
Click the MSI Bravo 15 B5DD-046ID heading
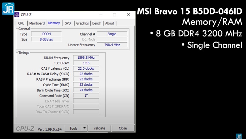point(189,11)
